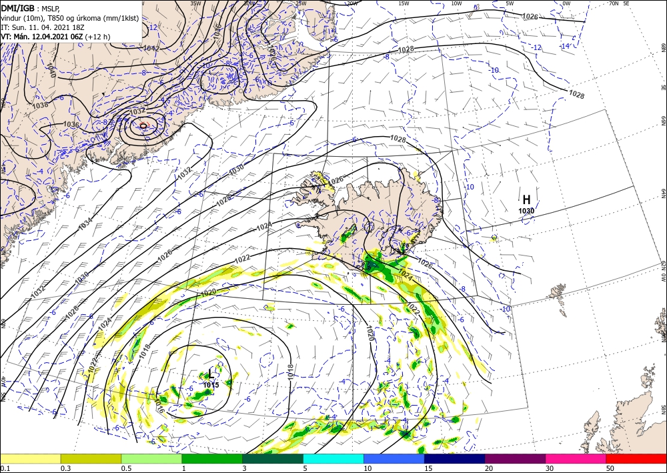Click the '0.5' legend value

126,468
